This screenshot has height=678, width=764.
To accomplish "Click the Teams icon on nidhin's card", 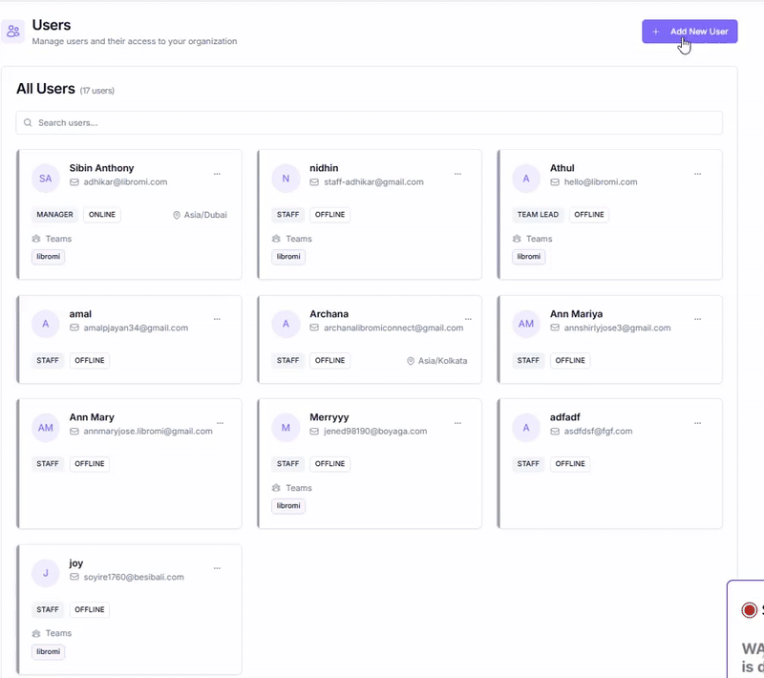I will click(276, 239).
